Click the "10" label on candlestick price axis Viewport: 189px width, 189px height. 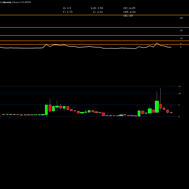[x=180, y=93]
